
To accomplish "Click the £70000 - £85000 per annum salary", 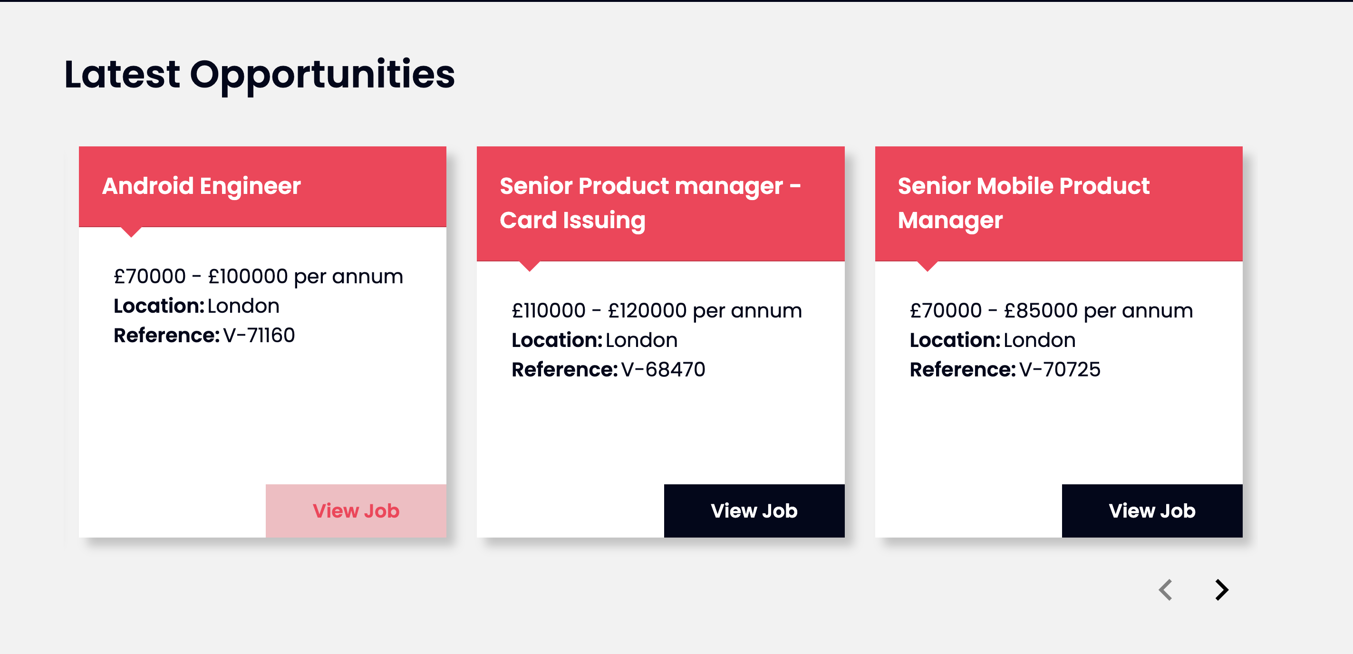I will point(1051,310).
